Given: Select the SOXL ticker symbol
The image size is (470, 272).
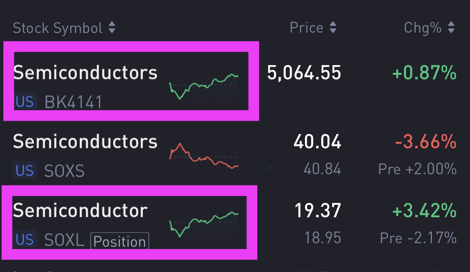Looking at the screenshot, I should [x=64, y=240].
